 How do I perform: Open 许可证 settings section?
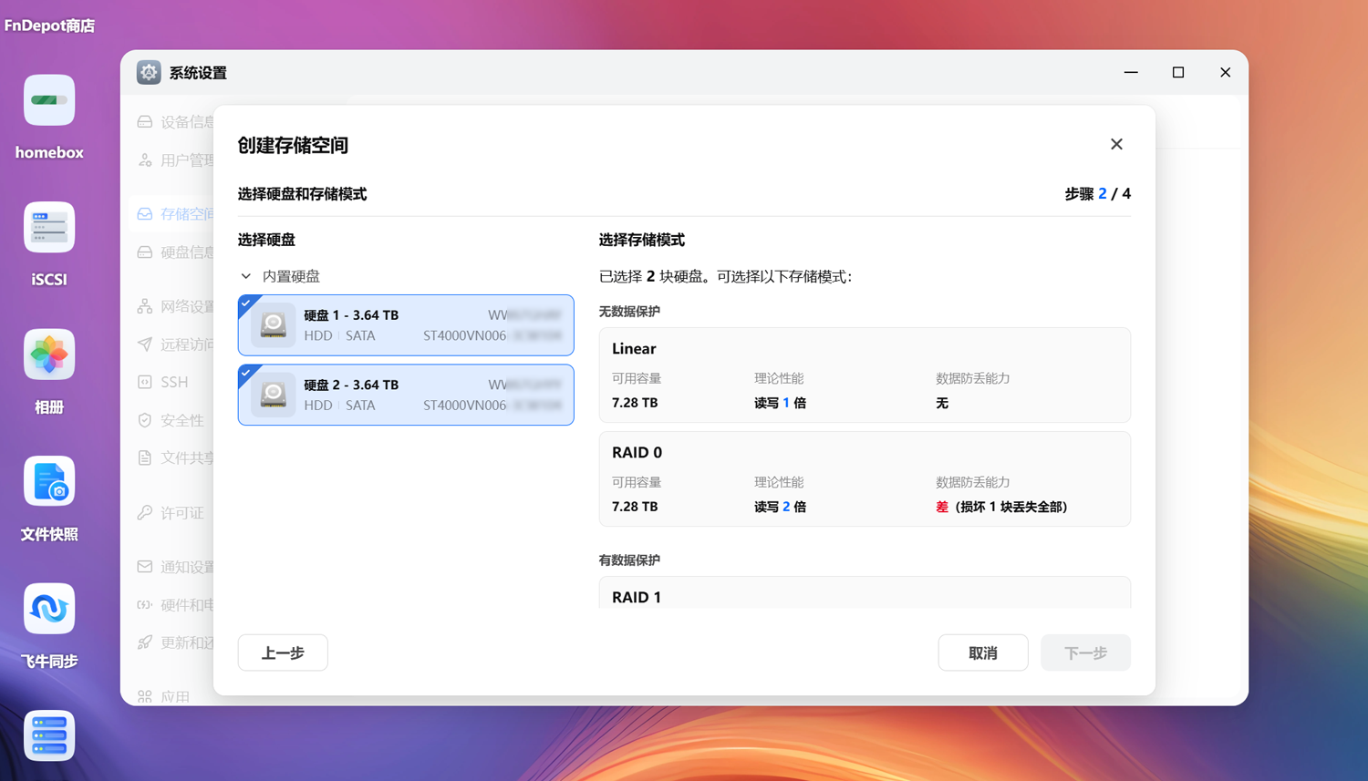[182, 513]
